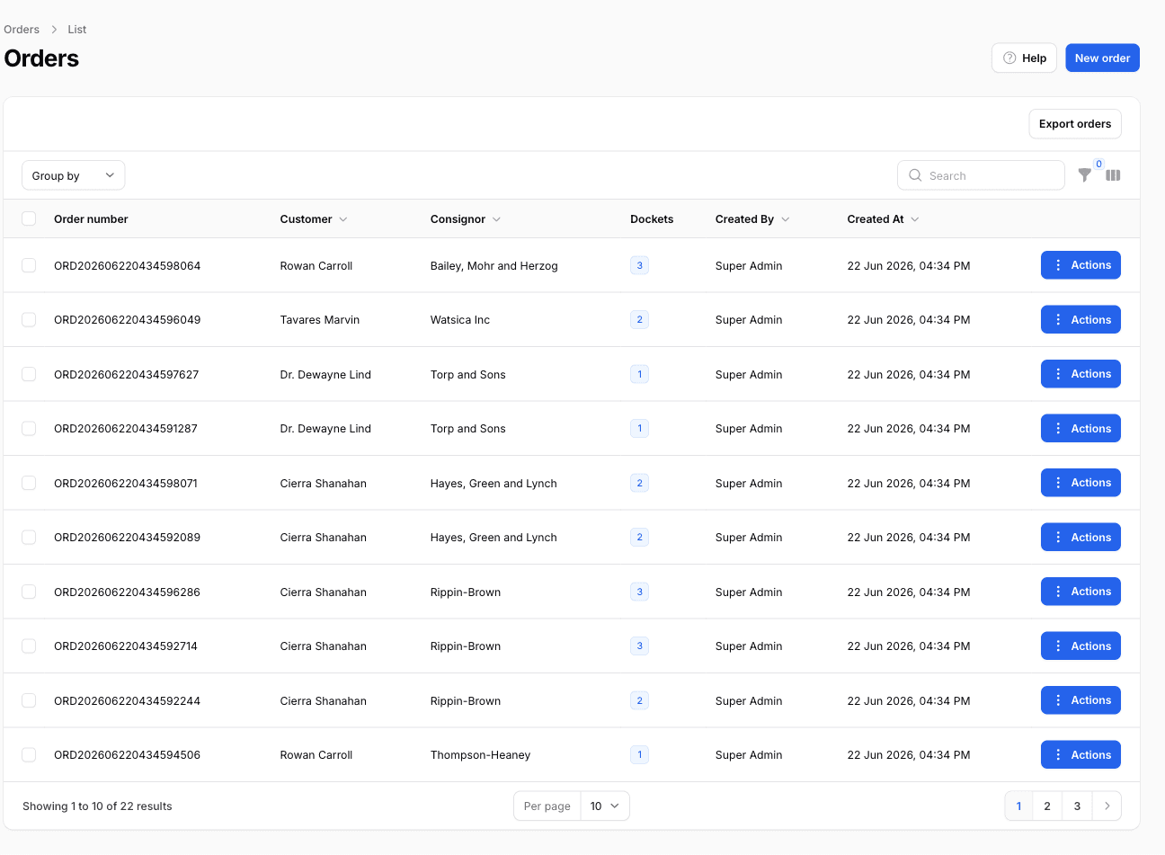Open Actions for order ORD202606220434596286
Viewport: 1165px width, 855px height.
(1081, 592)
